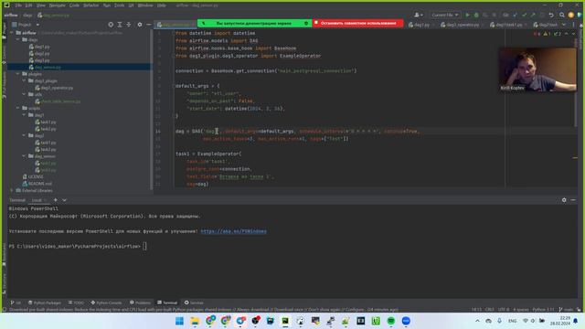Open the Edit menu
This screenshot has height=329, width=585.
(x=28, y=5)
